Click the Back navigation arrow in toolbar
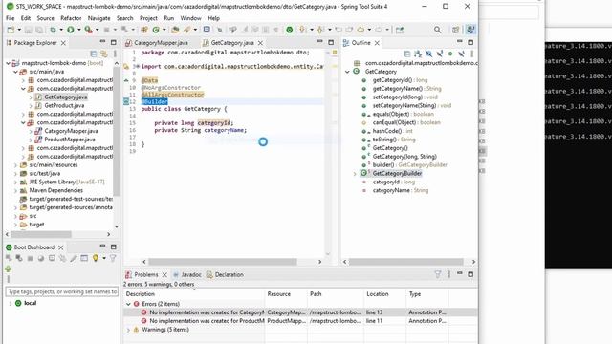Screen dimensions: 612x344 click(x=361, y=30)
